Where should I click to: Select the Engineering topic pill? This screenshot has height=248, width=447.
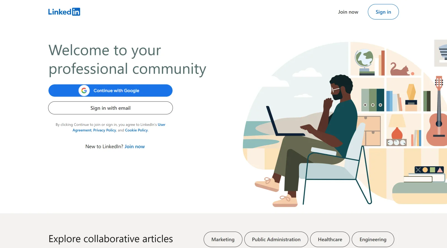[x=373, y=239]
